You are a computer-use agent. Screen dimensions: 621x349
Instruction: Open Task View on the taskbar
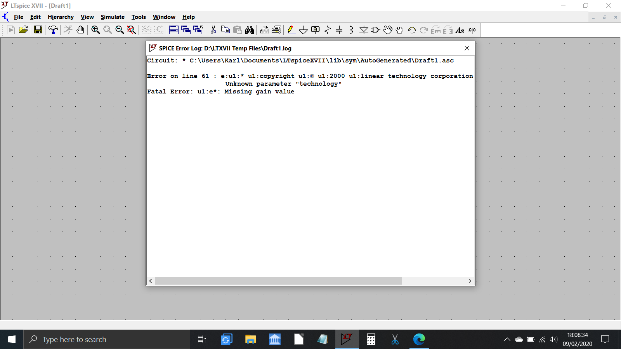click(202, 339)
